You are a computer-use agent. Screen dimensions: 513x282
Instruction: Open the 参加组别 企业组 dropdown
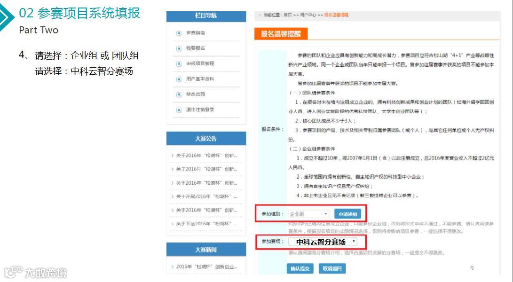(x=308, y=214)
